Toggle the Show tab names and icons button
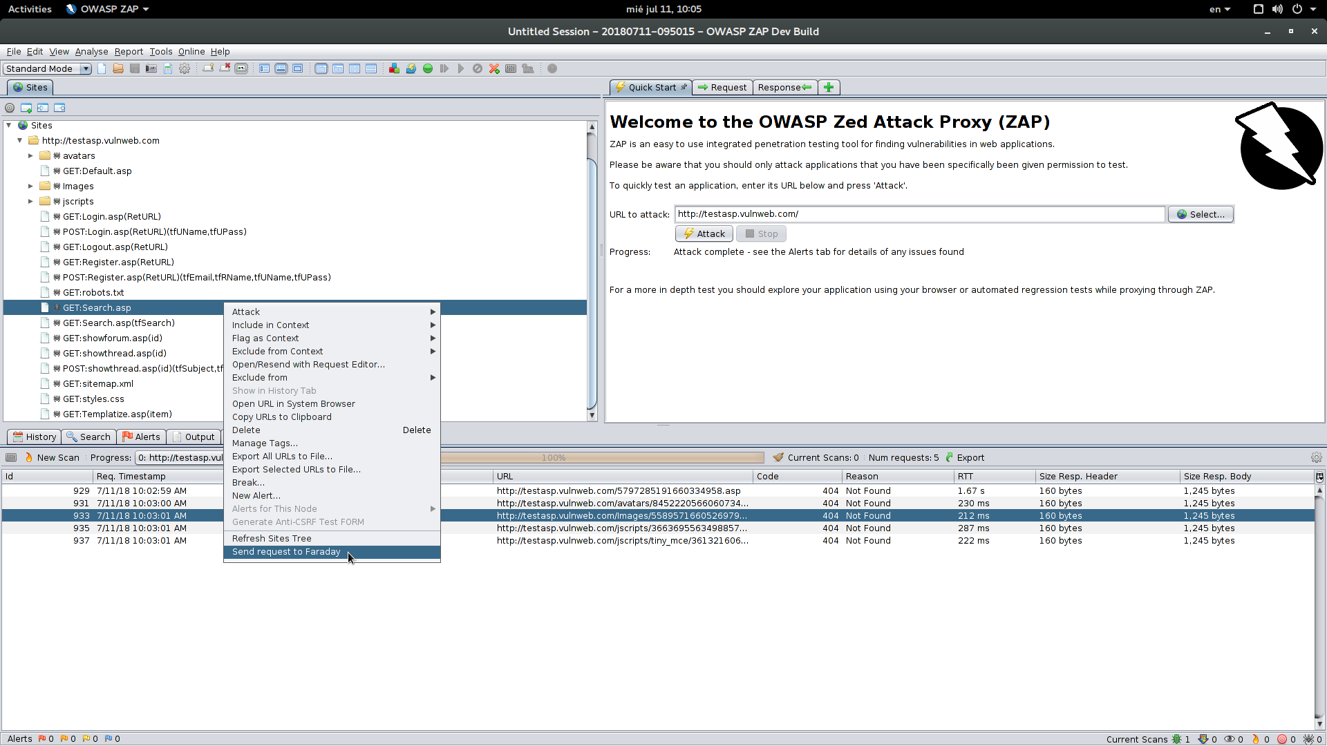 click(x=241, y=68)
